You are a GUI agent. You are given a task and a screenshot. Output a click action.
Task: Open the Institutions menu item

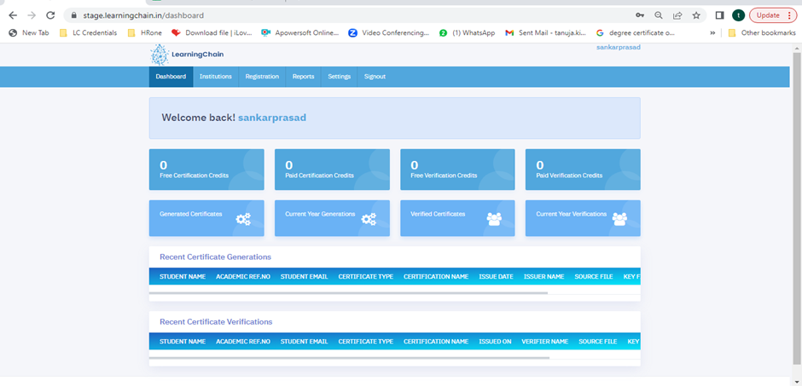tap(215, 77)
